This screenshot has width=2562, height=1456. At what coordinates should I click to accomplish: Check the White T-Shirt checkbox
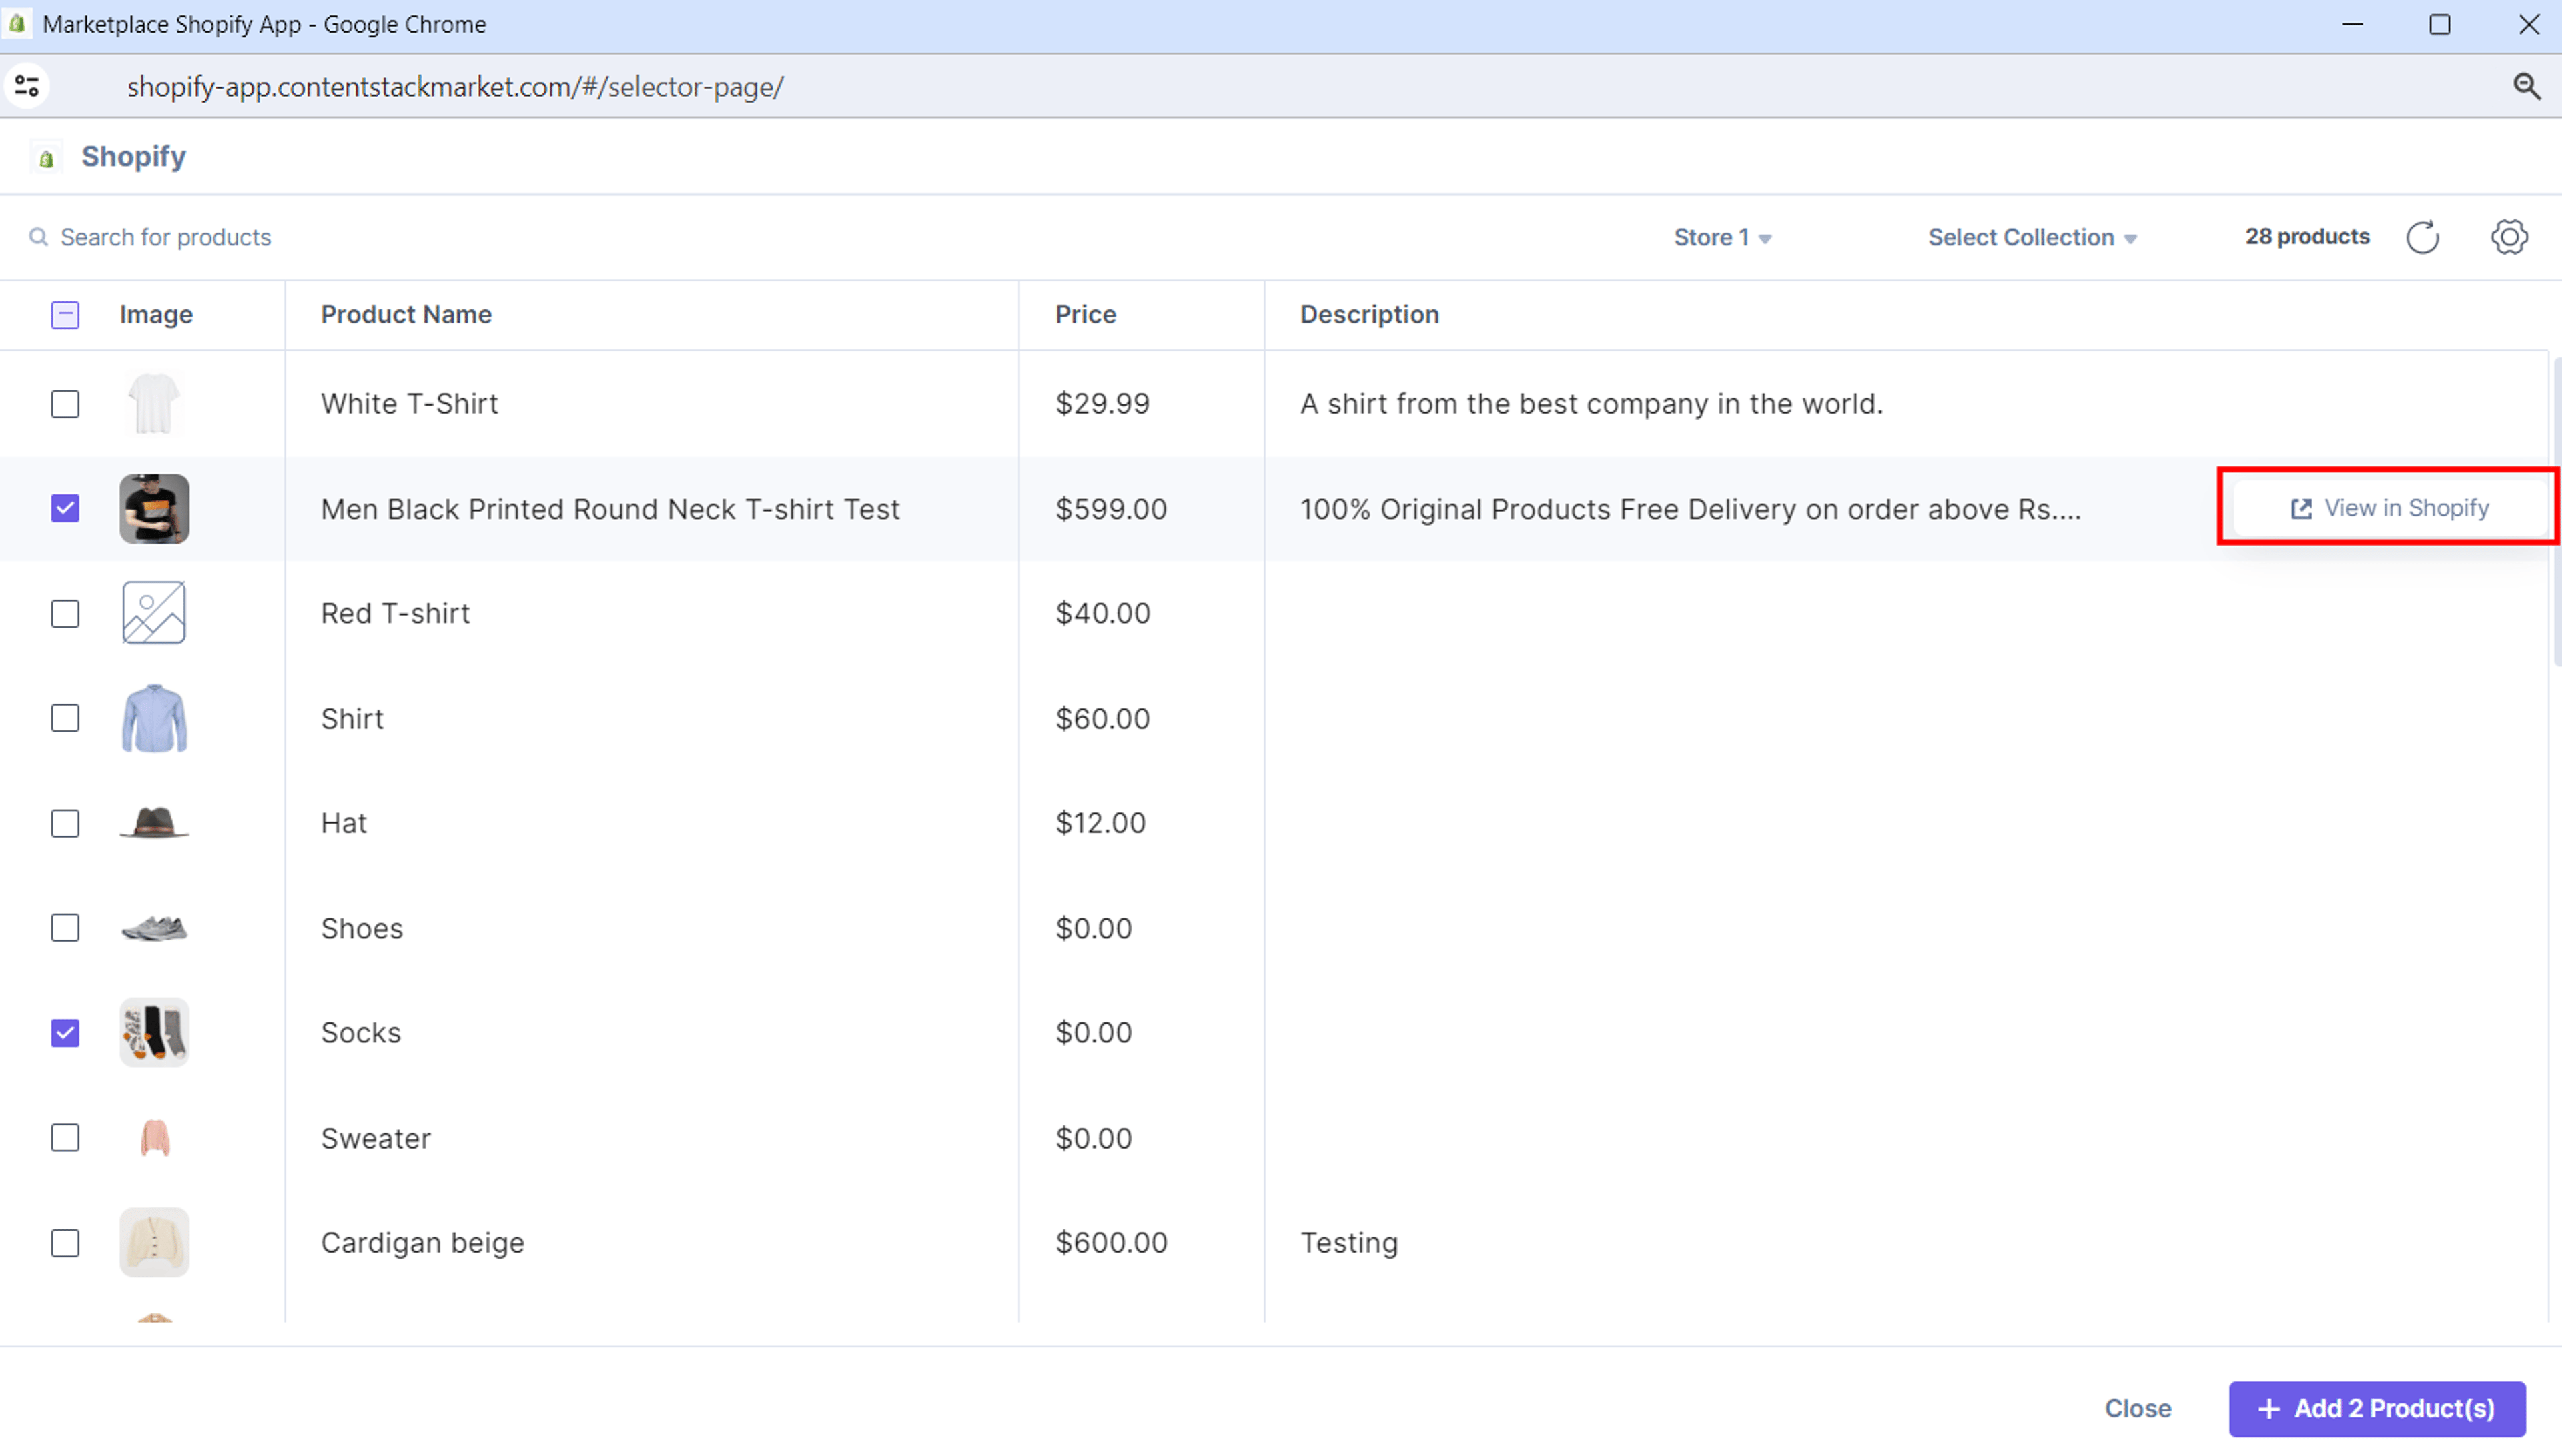pos(65,404)
